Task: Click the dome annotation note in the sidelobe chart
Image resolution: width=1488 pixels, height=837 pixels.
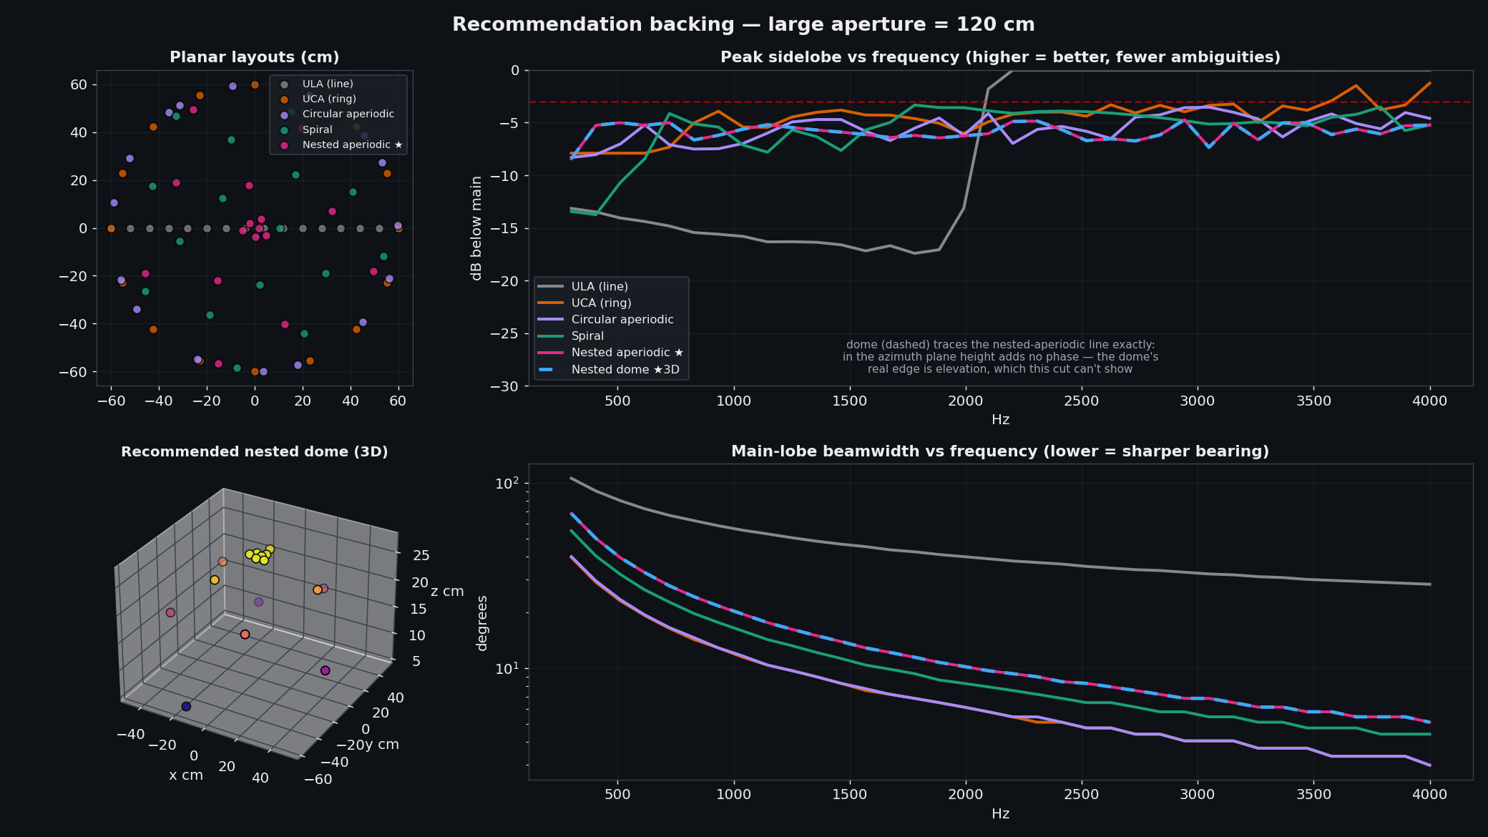Action: [1000, 357]
